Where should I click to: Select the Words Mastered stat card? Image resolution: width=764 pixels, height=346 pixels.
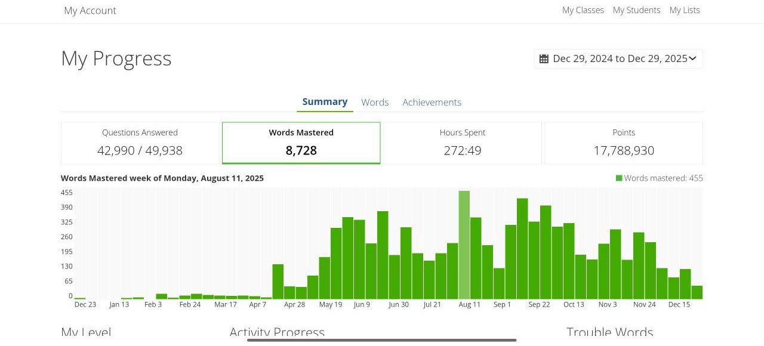(301, 143)
